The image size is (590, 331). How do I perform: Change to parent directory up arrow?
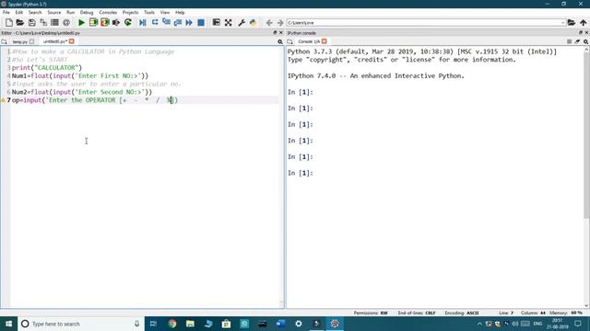[x=584, y=22]
